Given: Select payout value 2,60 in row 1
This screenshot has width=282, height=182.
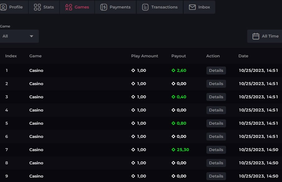Looking at the screenshot, I should tap(181, 70).
